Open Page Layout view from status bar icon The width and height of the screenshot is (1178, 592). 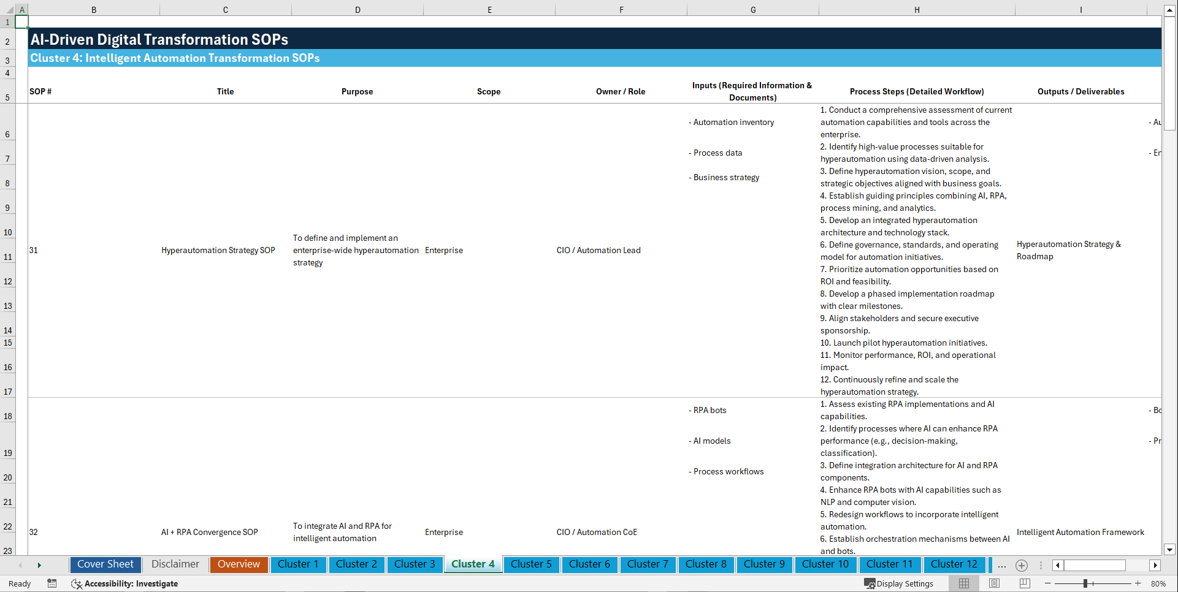point(994,583)
